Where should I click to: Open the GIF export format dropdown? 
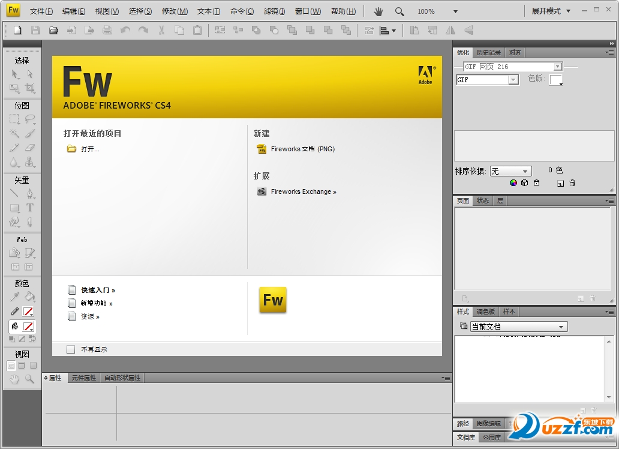488,80
